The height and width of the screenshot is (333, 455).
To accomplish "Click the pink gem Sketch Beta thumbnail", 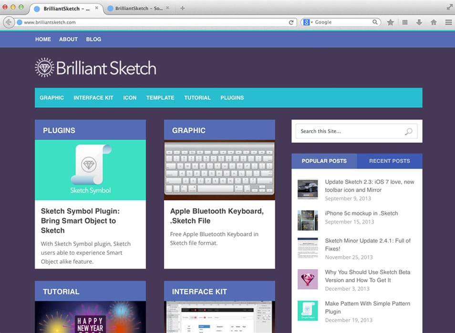I will coord(308,279).
